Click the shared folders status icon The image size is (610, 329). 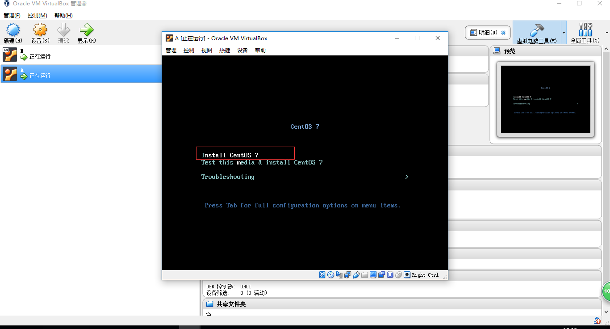pyautogui.click(x=364, y=275)
